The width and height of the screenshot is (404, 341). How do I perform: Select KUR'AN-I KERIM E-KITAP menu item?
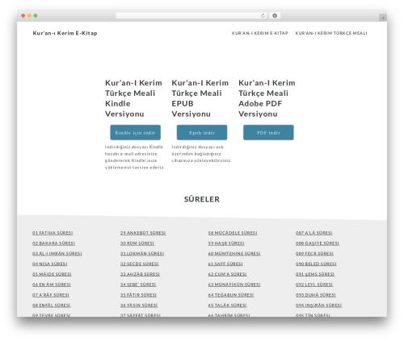point(259,33)
